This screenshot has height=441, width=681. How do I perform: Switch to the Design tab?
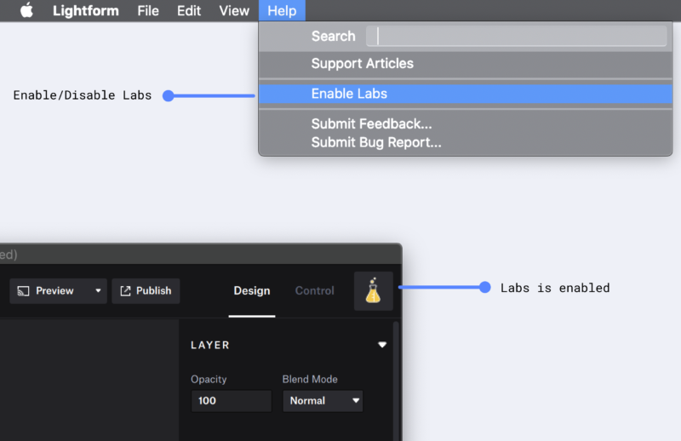pyautogui.click(x=252, y=291)
